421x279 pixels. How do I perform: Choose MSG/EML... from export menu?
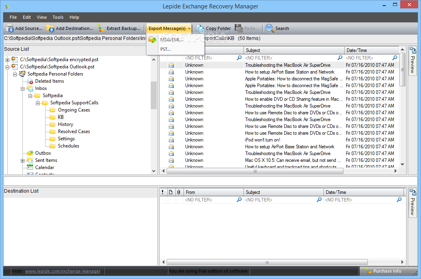[172, 40]
